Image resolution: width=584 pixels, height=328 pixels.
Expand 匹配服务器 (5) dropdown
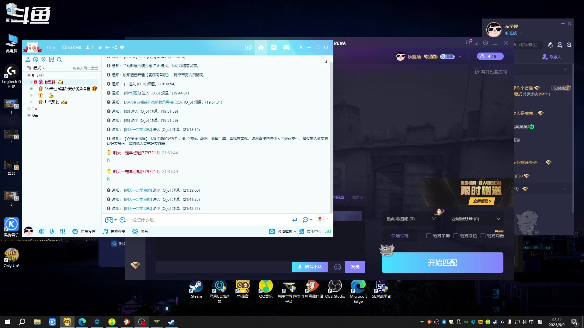click(x=475, y=219)
